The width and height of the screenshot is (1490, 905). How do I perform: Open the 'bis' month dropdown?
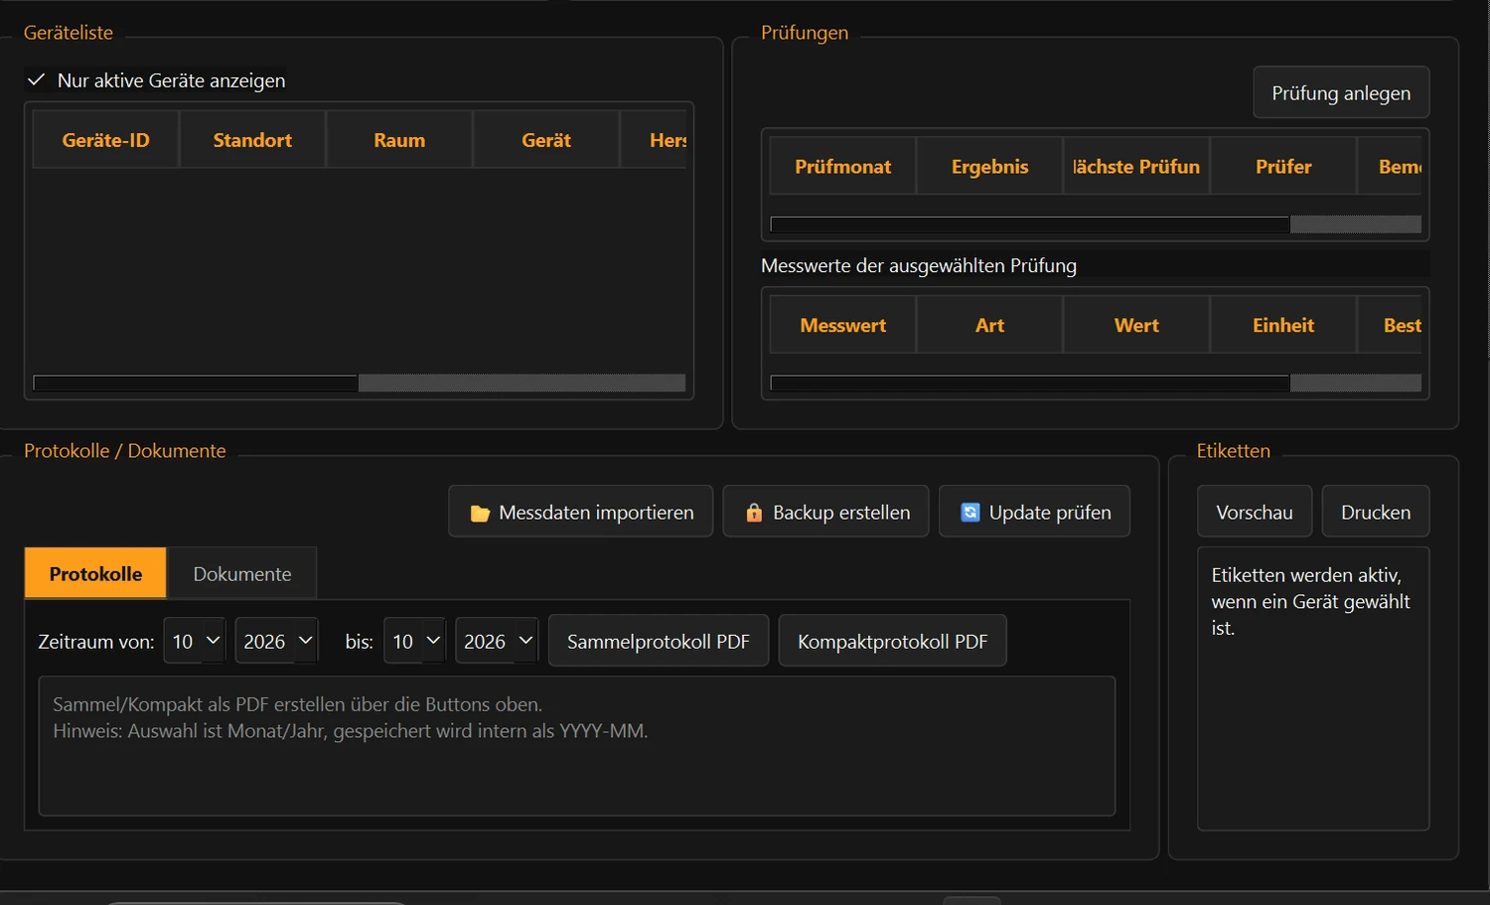pos(415,642)
